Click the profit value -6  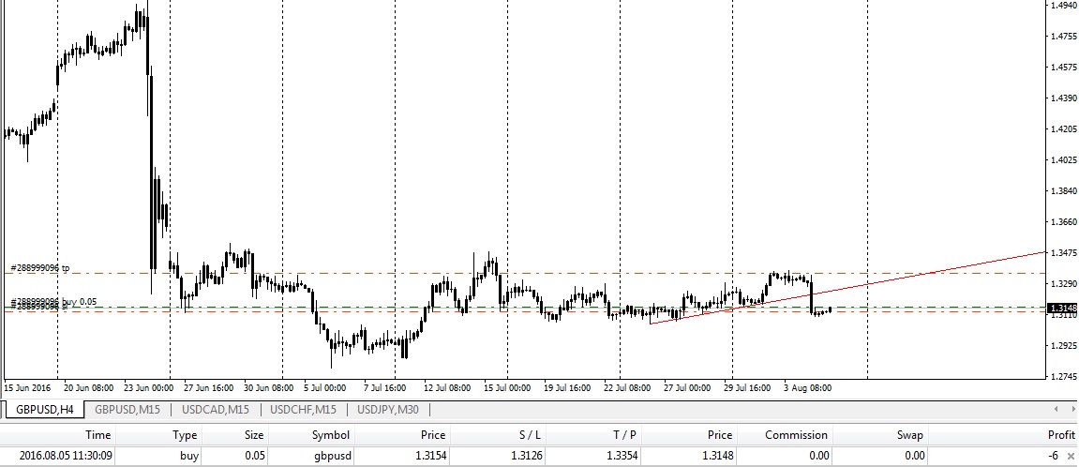point(1053,456)
